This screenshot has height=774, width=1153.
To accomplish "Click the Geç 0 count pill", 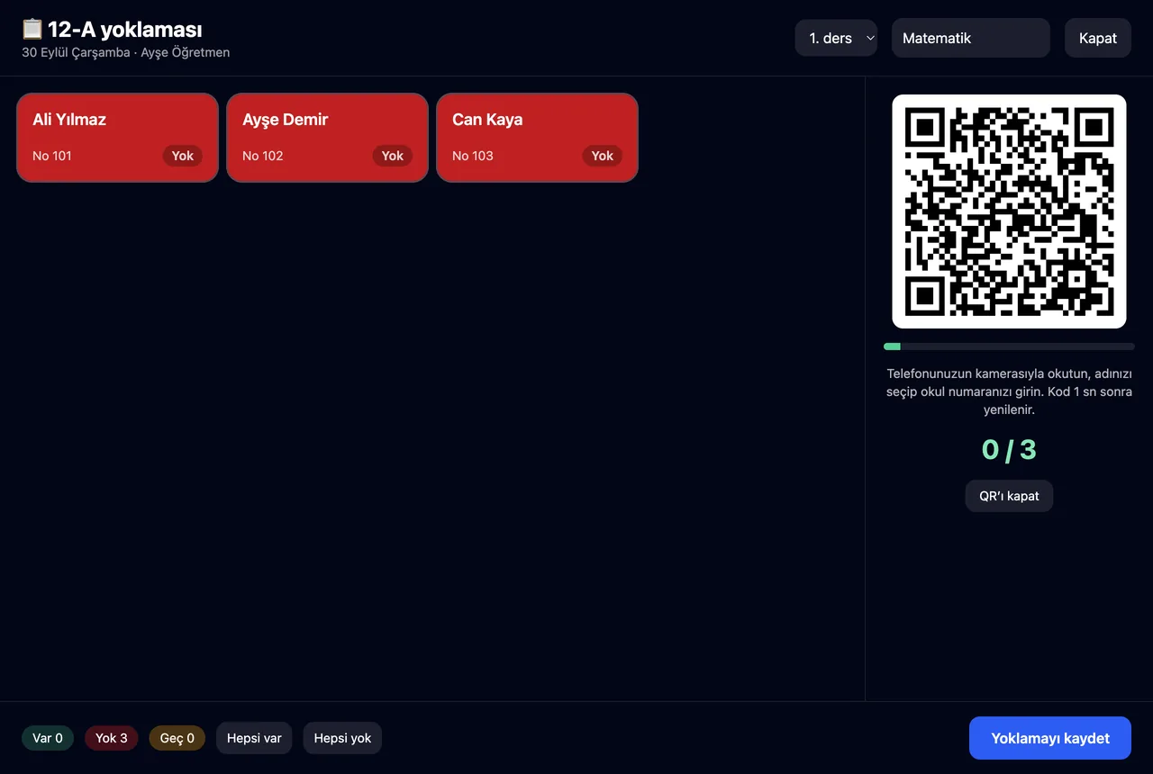I will point(177,738).
